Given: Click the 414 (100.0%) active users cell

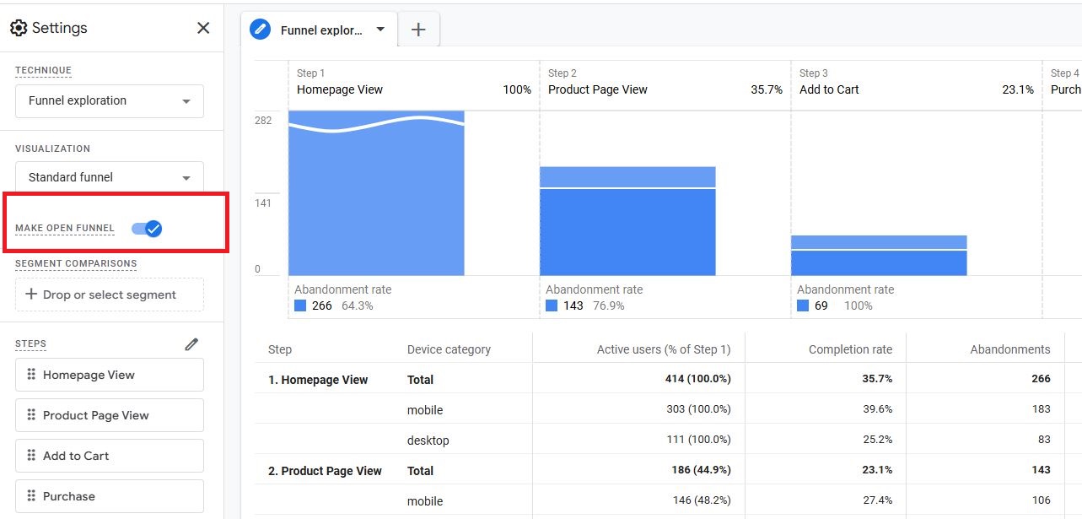Looking at the screenshot, I should [x=698, y=379].
